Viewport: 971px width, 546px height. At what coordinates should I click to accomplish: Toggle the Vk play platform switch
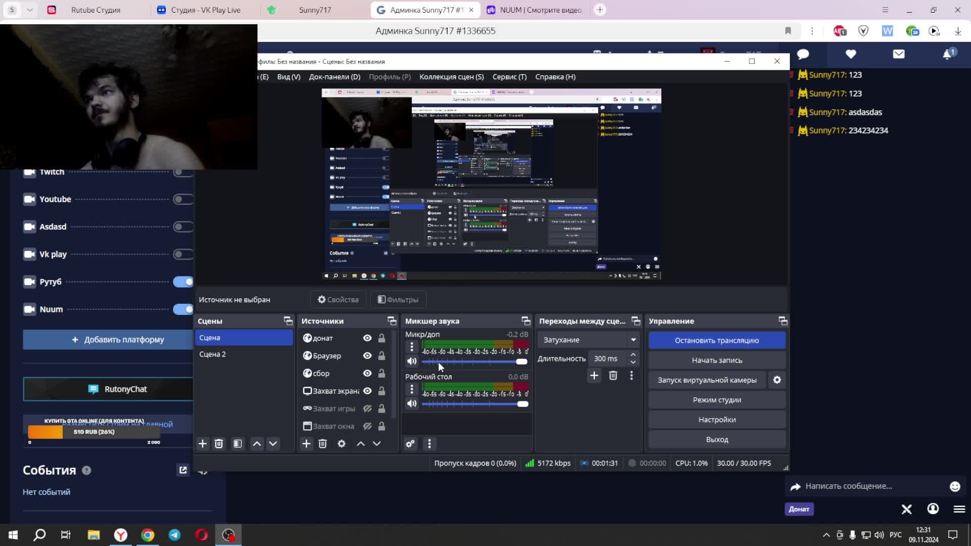coord(183,254)
